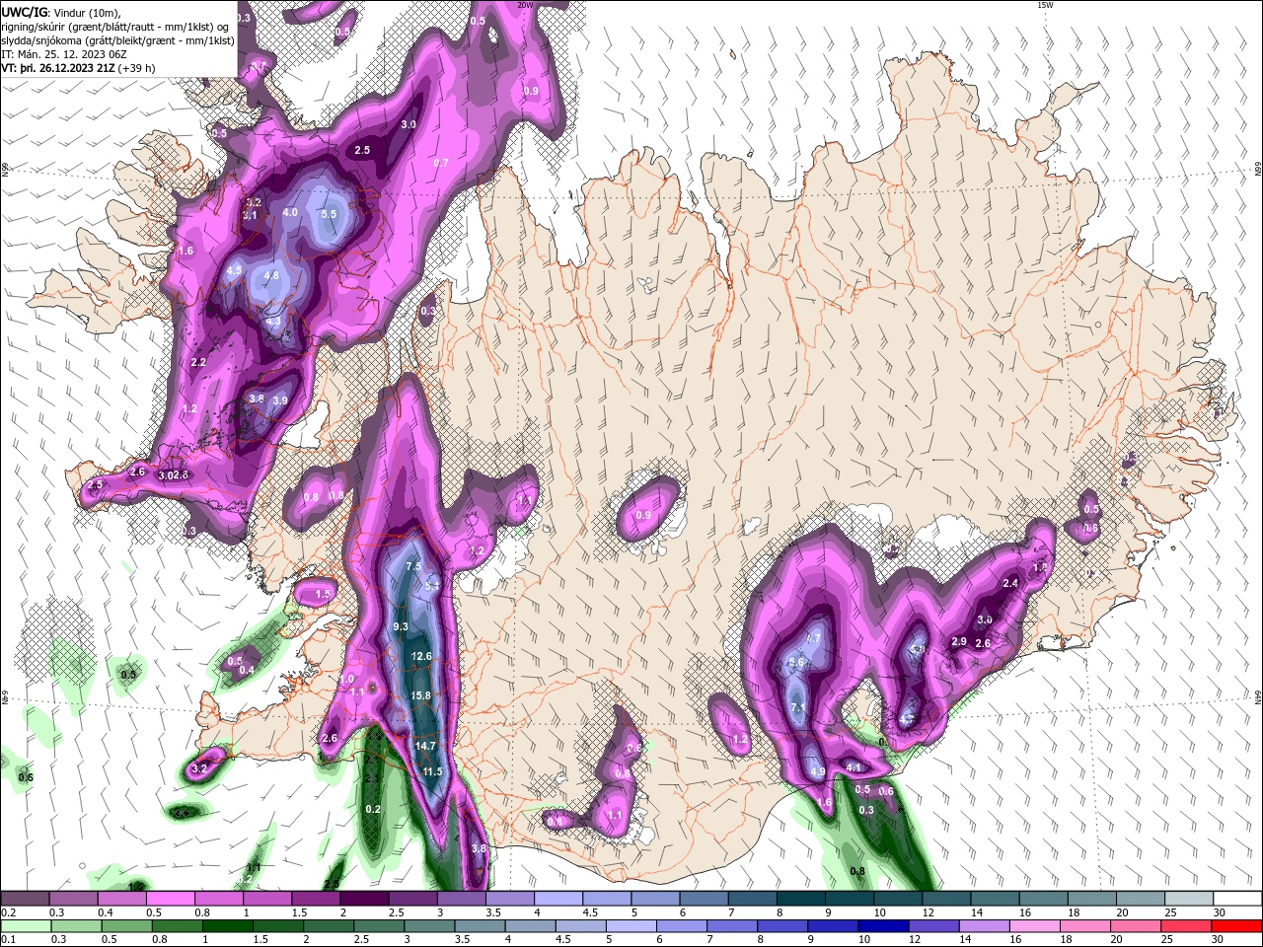Click the 9.3 precipitation value on the map

401,626
